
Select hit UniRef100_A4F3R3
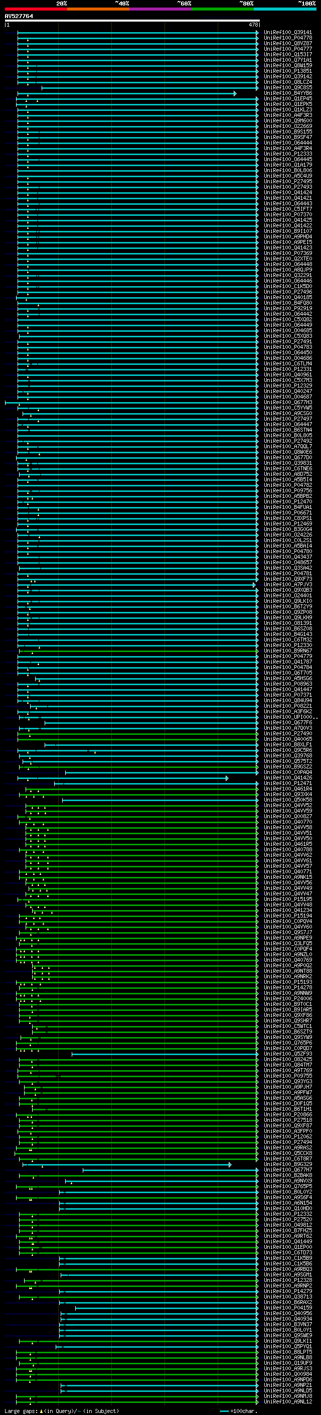[288, 115]
